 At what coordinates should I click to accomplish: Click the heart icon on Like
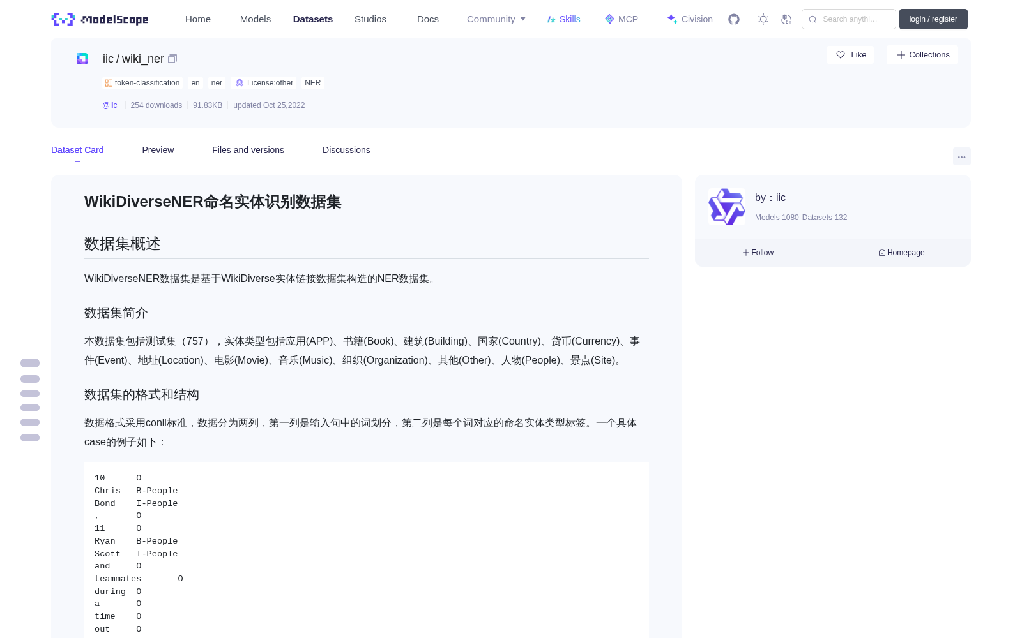841,55
